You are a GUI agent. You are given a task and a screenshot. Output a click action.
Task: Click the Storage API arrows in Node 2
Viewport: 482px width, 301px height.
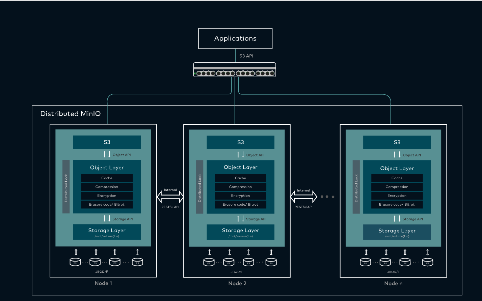[x=241, y=218]
